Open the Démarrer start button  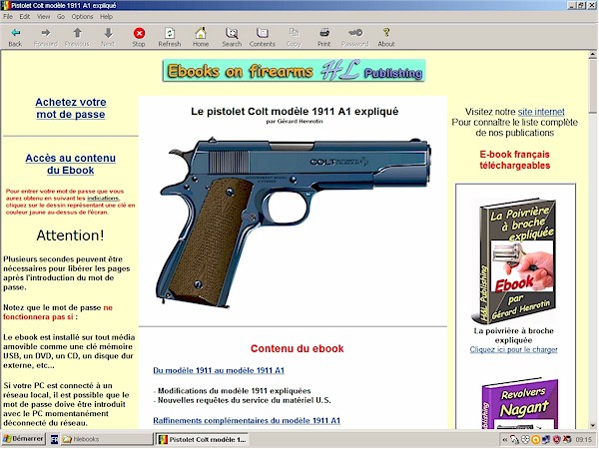(23, 439)
